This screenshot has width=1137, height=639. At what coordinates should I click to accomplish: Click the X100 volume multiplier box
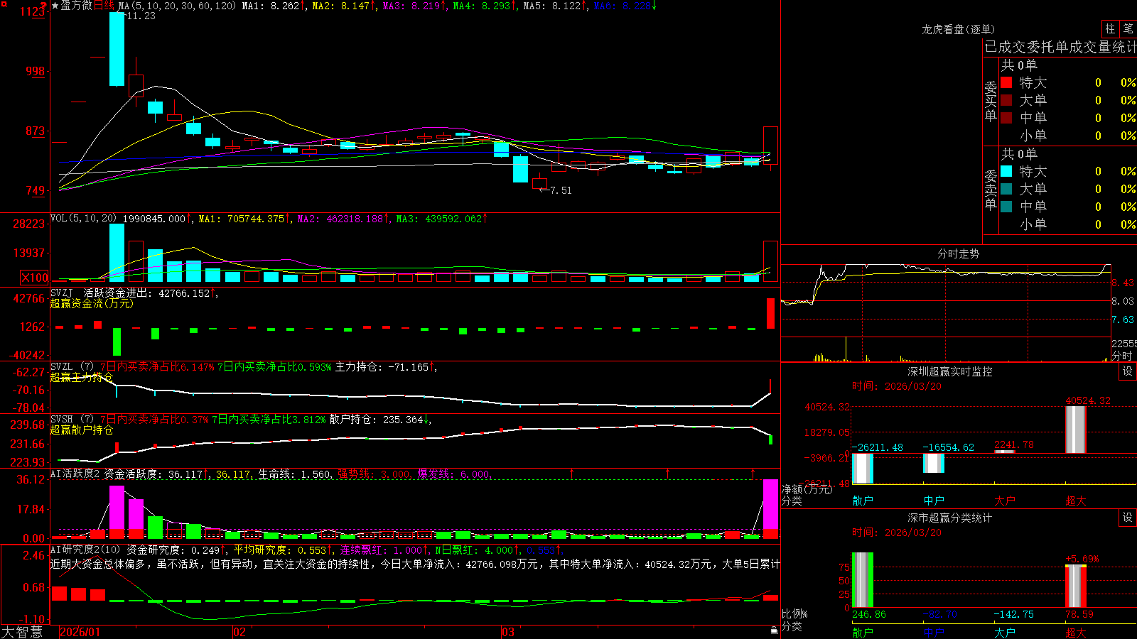point(35,278)
